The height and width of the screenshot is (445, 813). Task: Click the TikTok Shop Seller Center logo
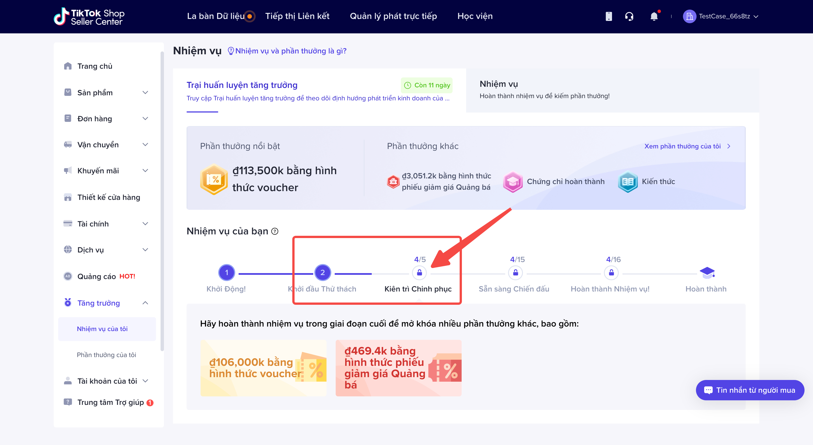click(89, 16)
